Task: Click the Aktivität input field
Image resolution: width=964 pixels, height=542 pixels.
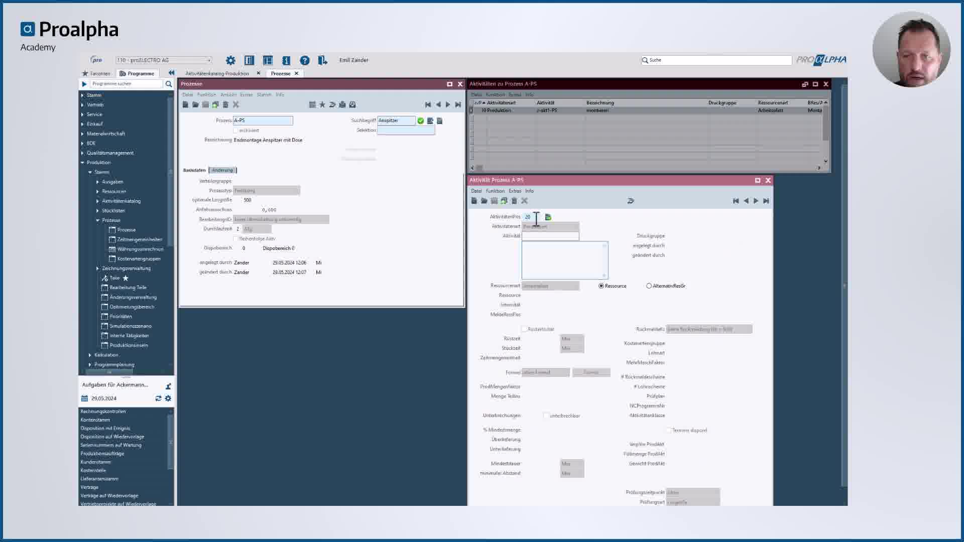Action: click(x=550, y=236)
